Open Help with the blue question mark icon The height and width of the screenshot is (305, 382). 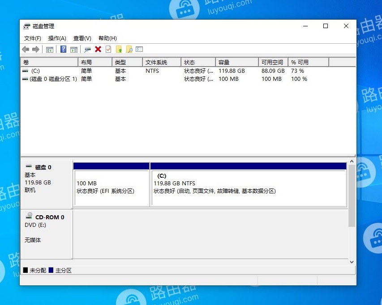[63, 49]
